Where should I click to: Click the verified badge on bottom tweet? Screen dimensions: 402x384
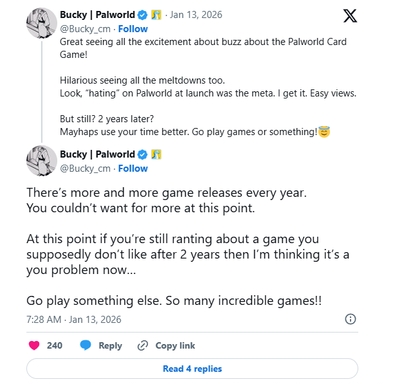tap(143, 154)
